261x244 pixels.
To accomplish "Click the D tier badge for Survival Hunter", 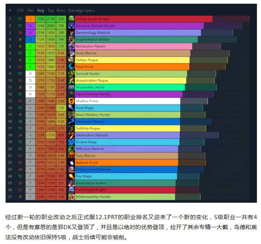I will click(30, 74).
